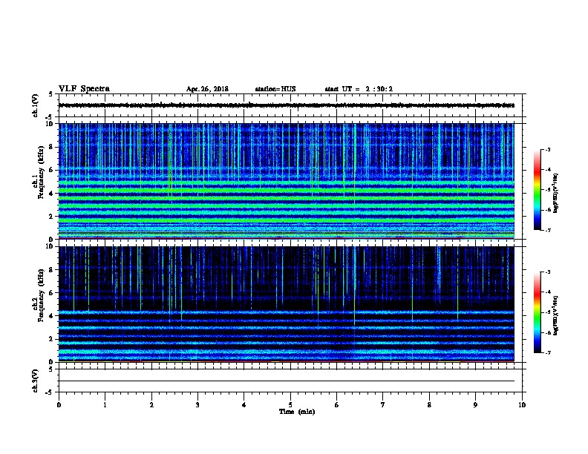
Task: Click the ch.2 "Frequency (kHz)" axis label
Action: tap(41, 295)
